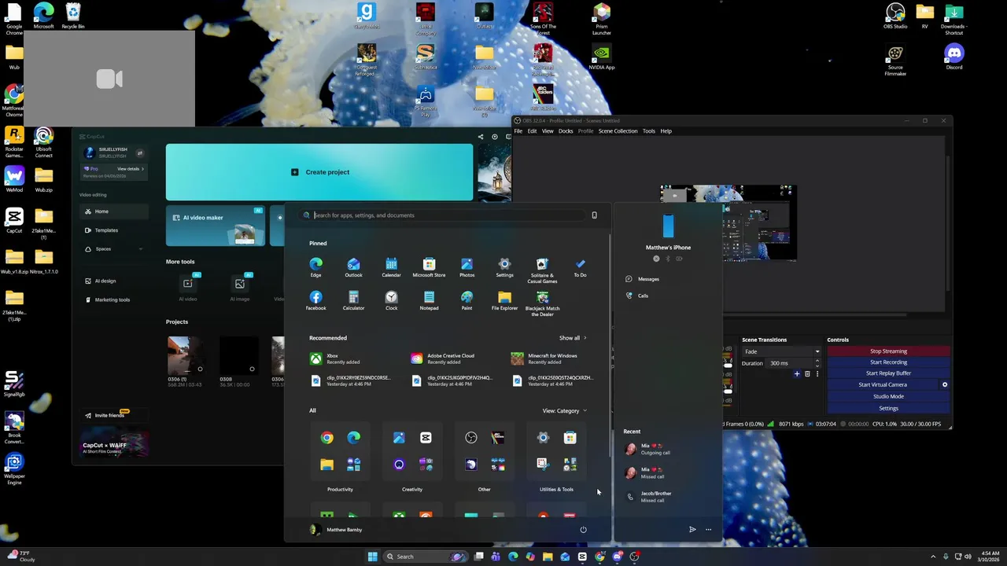Screen dimensions: 1007x566
Task: Launch Calculator from pinned apps
Action: (353, 300)
